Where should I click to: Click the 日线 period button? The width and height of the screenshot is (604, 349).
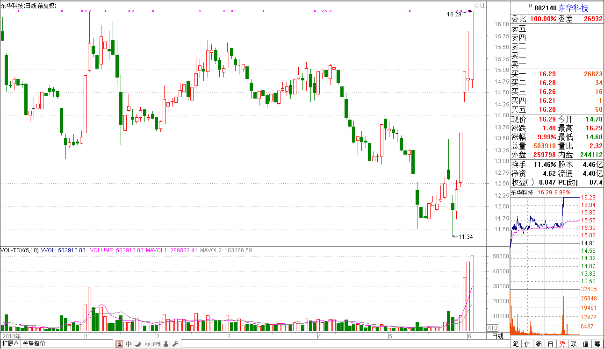[498, 336]
